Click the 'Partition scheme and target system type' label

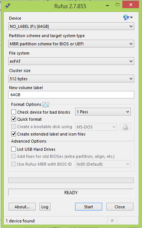point(47,36)
